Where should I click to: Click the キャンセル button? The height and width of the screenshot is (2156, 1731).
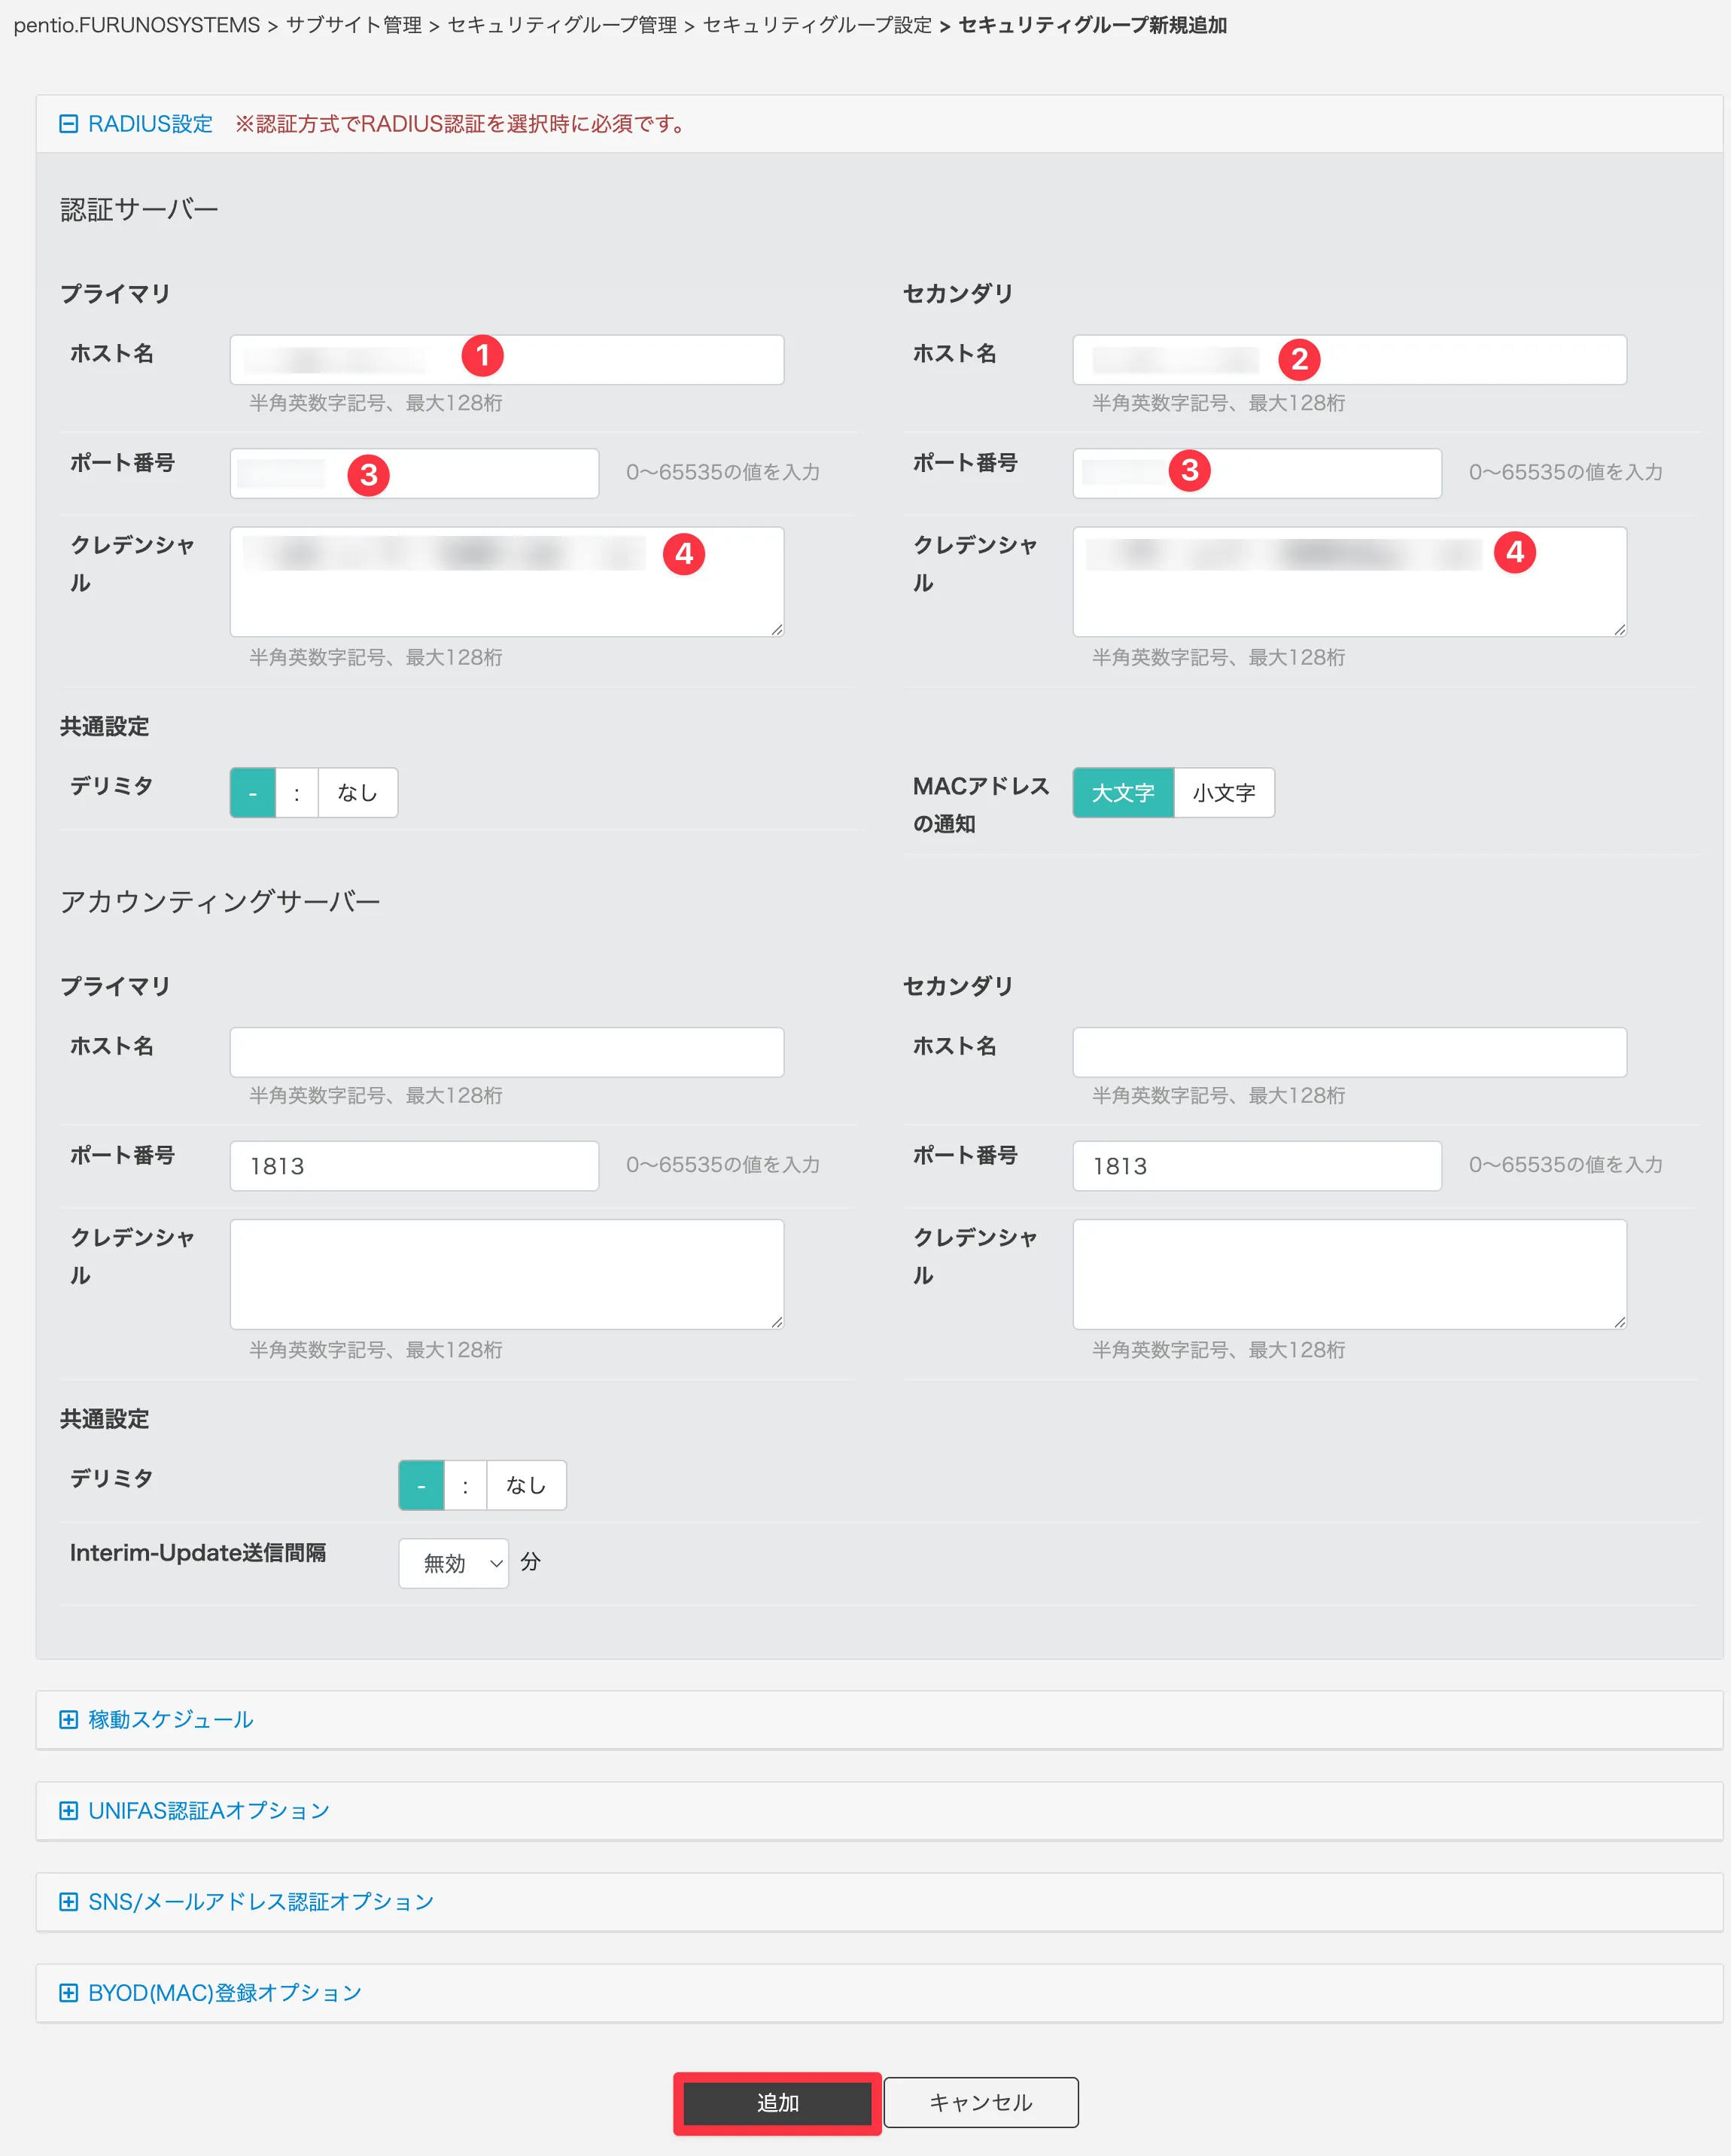tap(980, 2102)
